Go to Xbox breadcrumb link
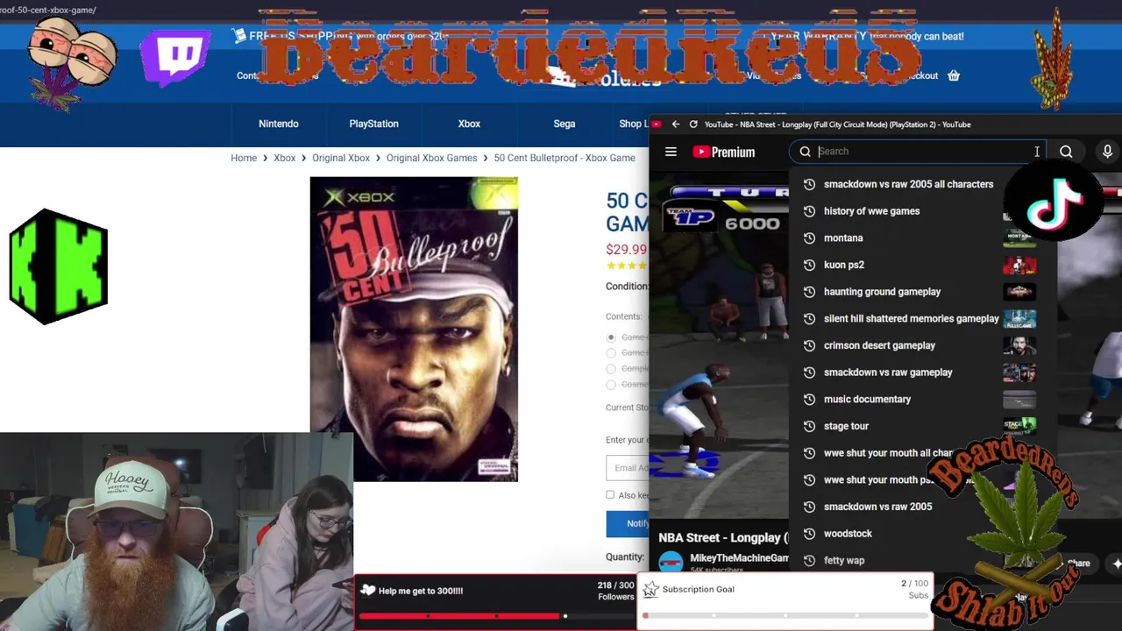This screenshot has width=1122, height=631. click(x=284, y=159)
